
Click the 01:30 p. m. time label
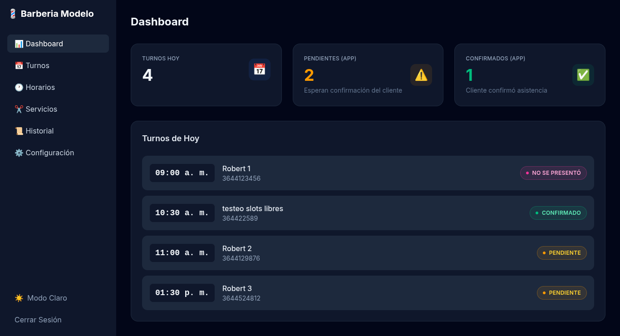pos(182,293)
